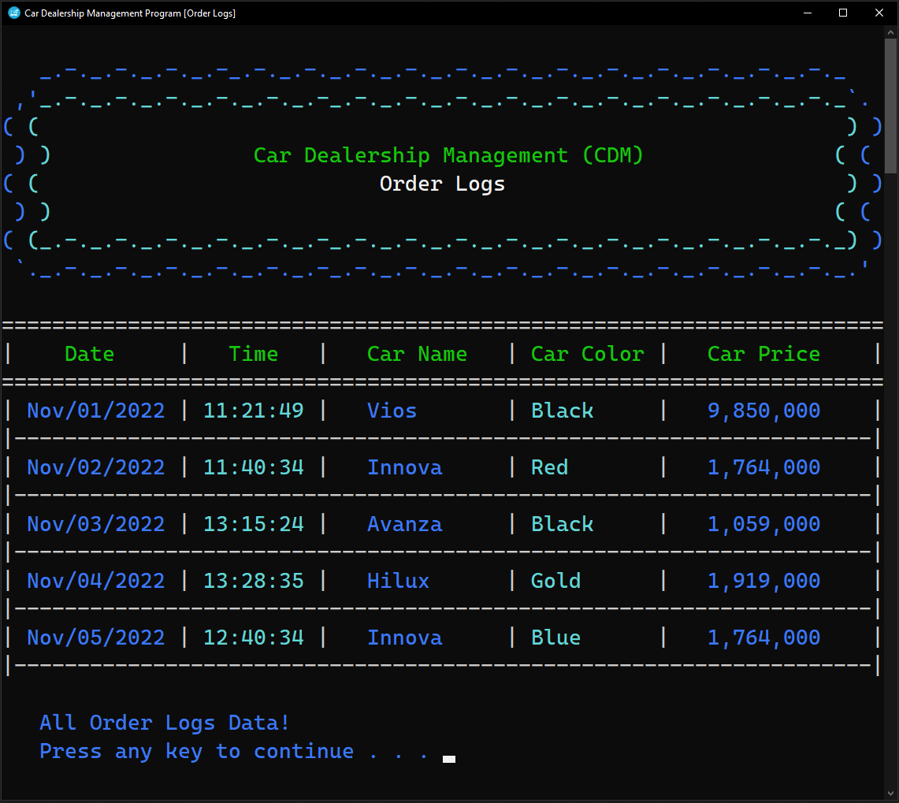Screen dimensions: 899x803
Task: Click the color 'Red'
Action: [x=549, y=467]
